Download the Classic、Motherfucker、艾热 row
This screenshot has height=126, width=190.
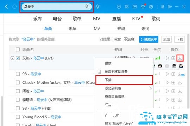point(180,83)
